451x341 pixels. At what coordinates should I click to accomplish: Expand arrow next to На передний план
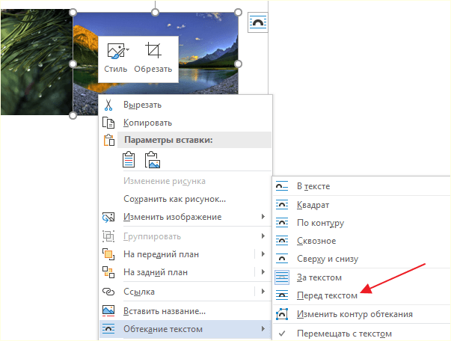pyautogui.click(x=263, y=254)
